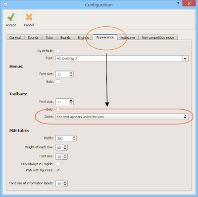Decrease Menus font size
The image size is (198, 197).
[71, 76]
